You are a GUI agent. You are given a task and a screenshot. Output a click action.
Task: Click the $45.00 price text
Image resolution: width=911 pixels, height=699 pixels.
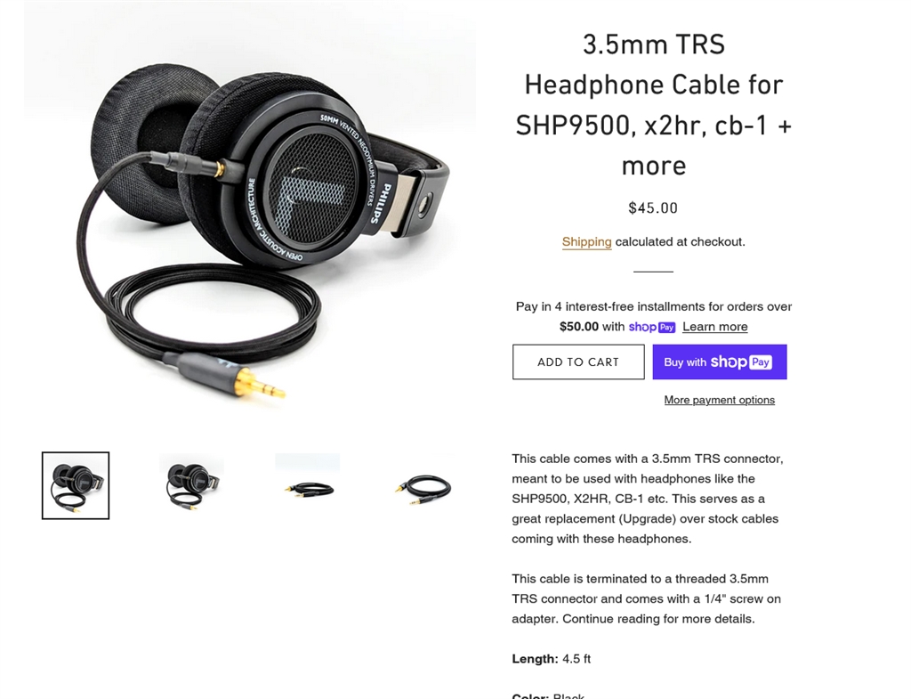tap(653, 208)
